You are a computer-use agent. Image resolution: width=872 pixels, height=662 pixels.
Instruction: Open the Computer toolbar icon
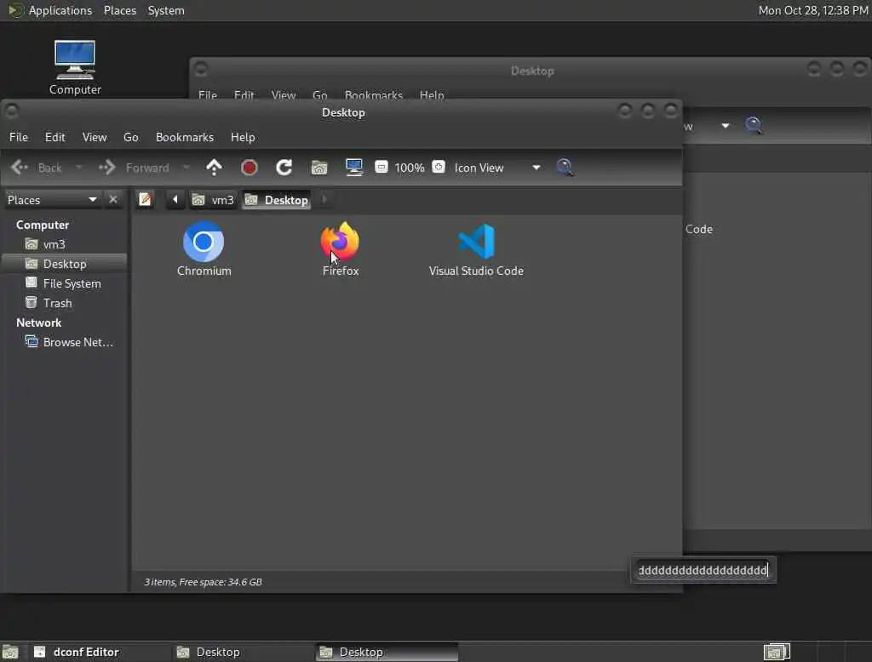click(354, 168)
